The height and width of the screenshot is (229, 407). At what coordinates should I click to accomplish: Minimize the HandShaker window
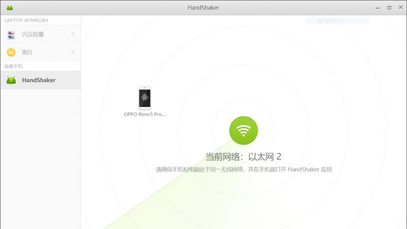[377, 8]
